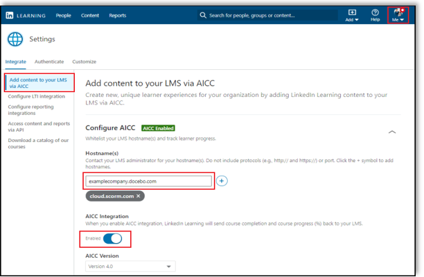This screenshot has width=424, height=277.
Task: Open the Content menu
Action: tap(90, 15)
